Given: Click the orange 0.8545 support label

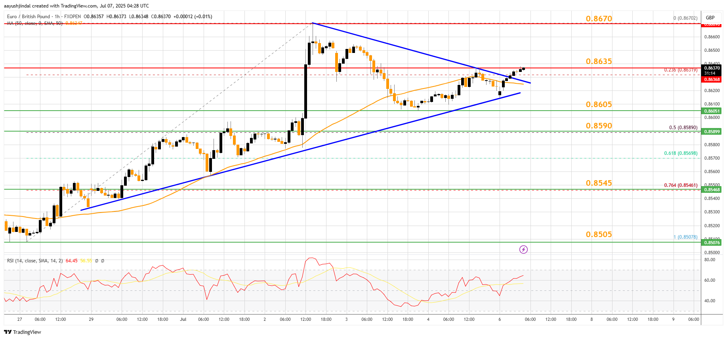Looking at the screenshot, I should tap(599, 183).
